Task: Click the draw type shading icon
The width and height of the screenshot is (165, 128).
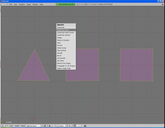Action: (45, 126)
